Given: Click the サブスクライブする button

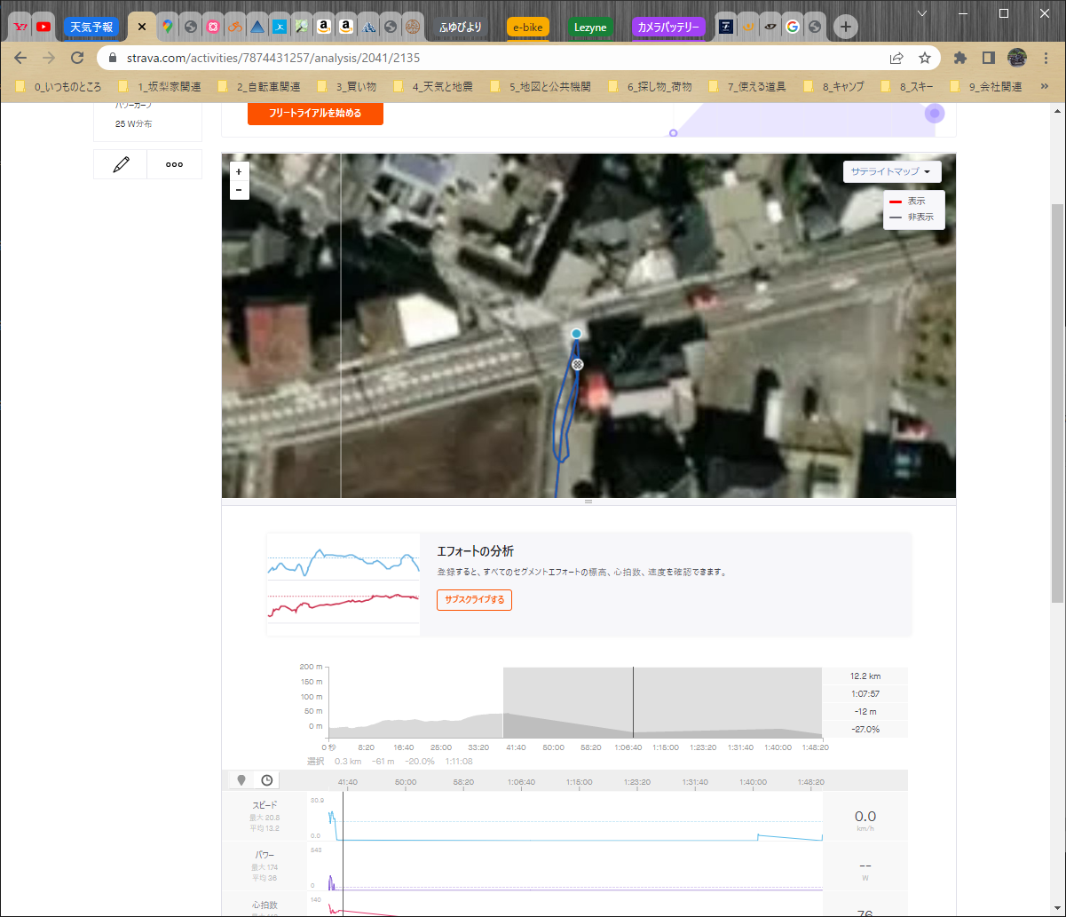Looking at the screenshot, I should 474,600.
